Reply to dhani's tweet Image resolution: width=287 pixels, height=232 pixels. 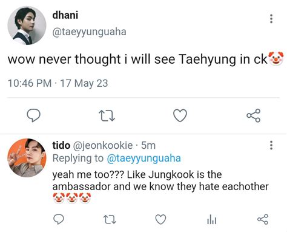click(x=33, y=115)
